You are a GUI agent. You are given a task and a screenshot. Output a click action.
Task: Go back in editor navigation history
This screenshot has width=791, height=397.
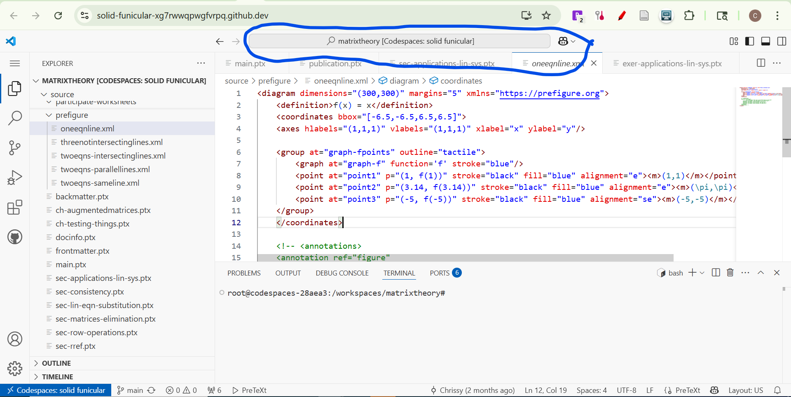click(x=220, y=41)
